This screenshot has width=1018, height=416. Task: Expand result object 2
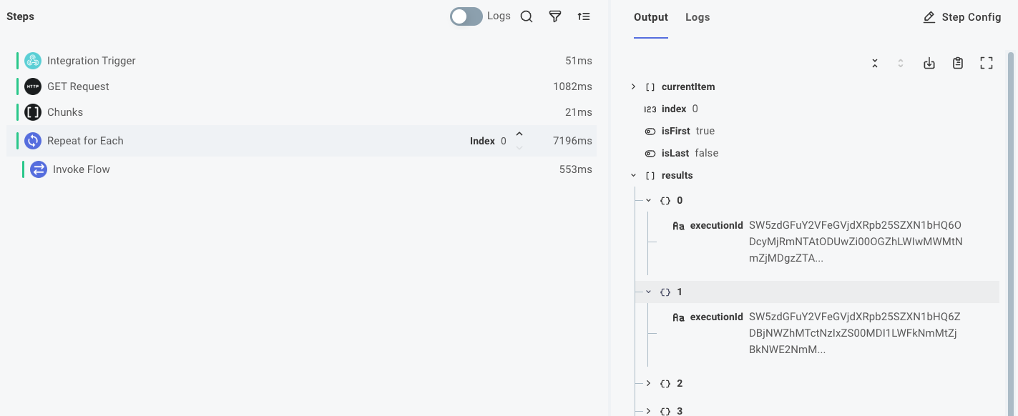click(648, 383)
